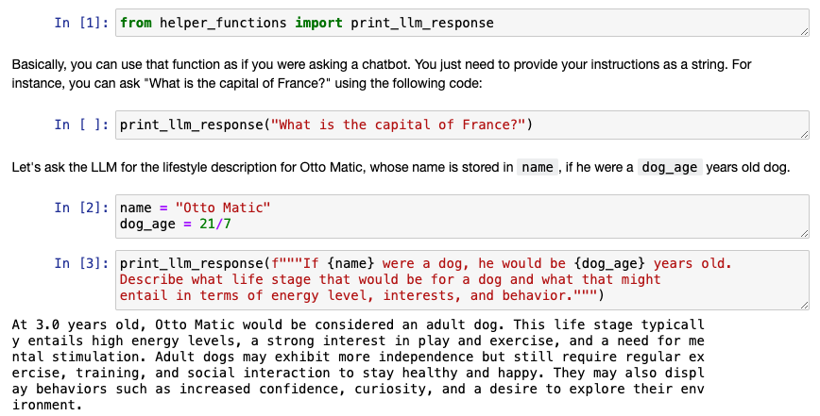Click the In [1] cell prompt

[x=82, y=23]
